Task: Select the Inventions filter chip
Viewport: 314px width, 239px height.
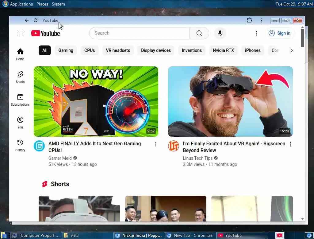Action: coord(192,50)
